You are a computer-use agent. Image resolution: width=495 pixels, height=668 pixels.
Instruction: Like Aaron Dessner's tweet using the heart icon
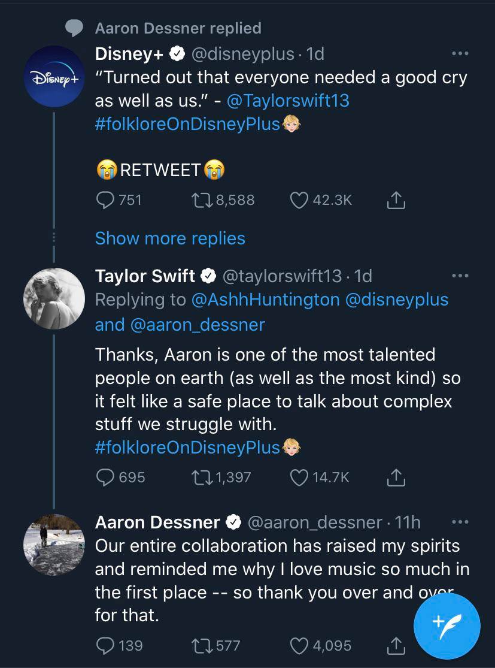(297, 645)
